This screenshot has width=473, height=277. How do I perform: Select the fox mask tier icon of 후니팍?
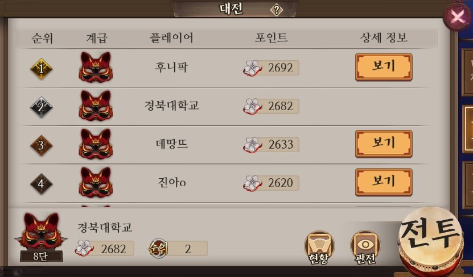[x=96, y=68]
